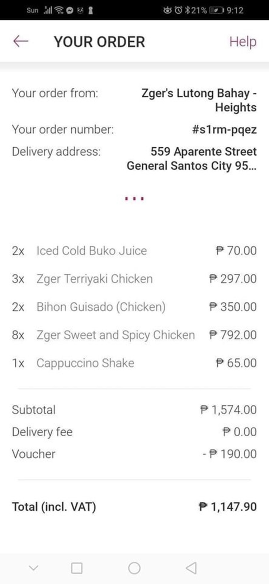The height and width of the screenshot is (584, 269).
Task: Tap the order number #s1rm-pqez
Action: [x=224, y=129]
